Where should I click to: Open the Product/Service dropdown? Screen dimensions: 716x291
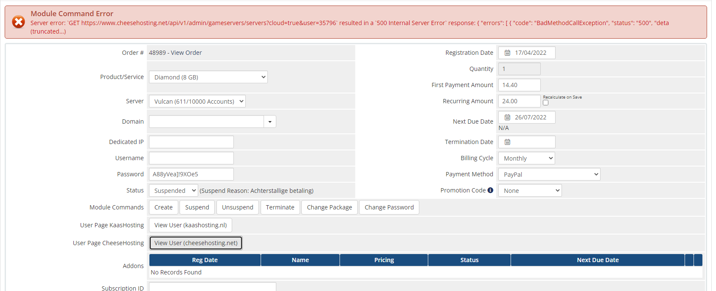coord(208,77)
